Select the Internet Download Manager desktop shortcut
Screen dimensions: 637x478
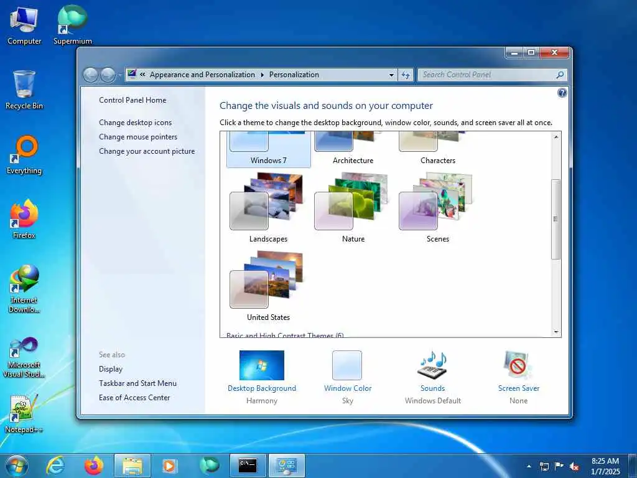[24, 289]
